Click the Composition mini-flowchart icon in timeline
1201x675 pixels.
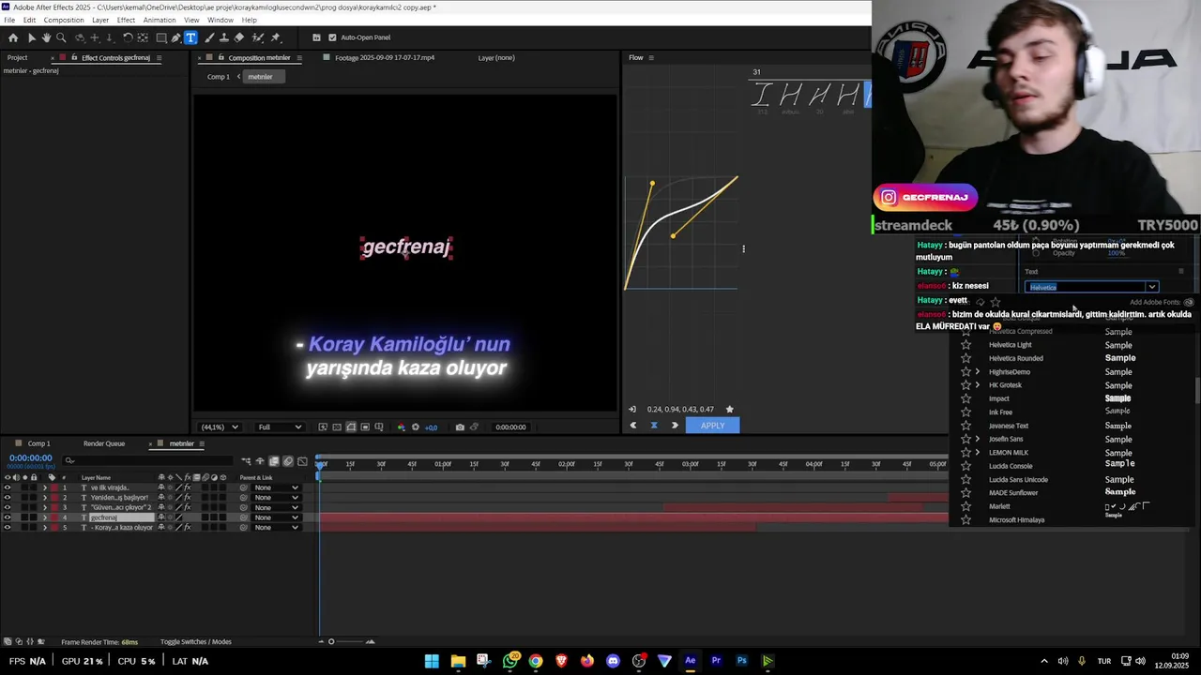coord(247,461)
